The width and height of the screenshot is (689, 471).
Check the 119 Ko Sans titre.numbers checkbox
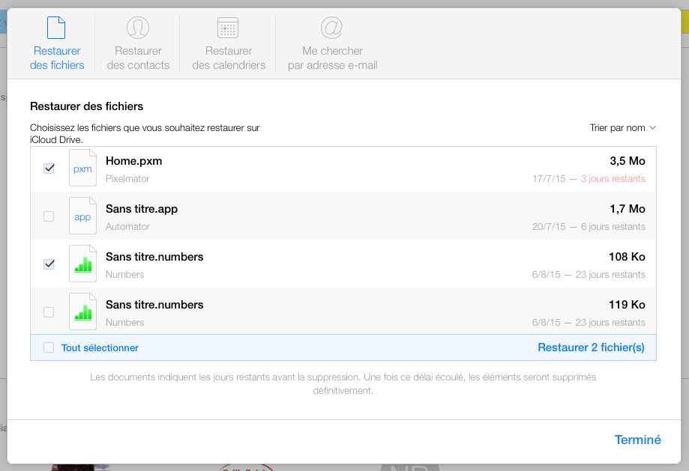[x=49, y=312]
